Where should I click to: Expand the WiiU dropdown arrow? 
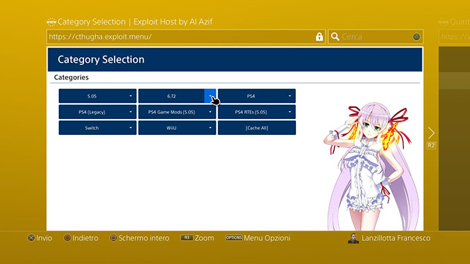(x=210, y=128)
